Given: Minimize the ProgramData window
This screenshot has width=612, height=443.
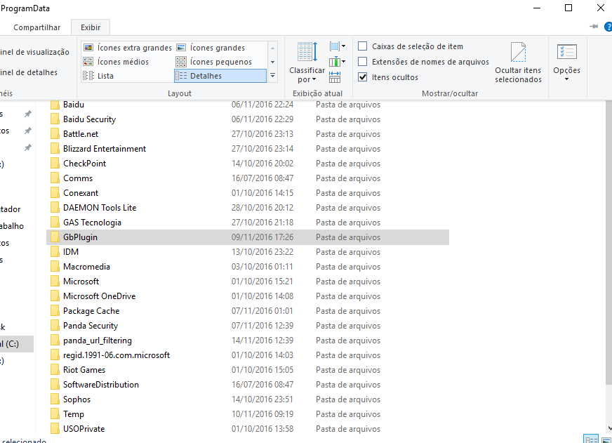Looking at the screenshot, I should [537, 8].
